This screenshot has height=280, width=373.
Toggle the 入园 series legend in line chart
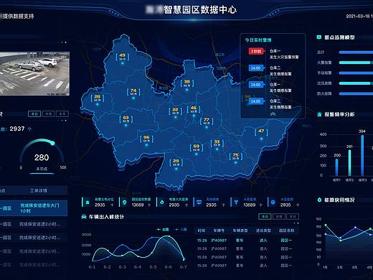[181, 229]
